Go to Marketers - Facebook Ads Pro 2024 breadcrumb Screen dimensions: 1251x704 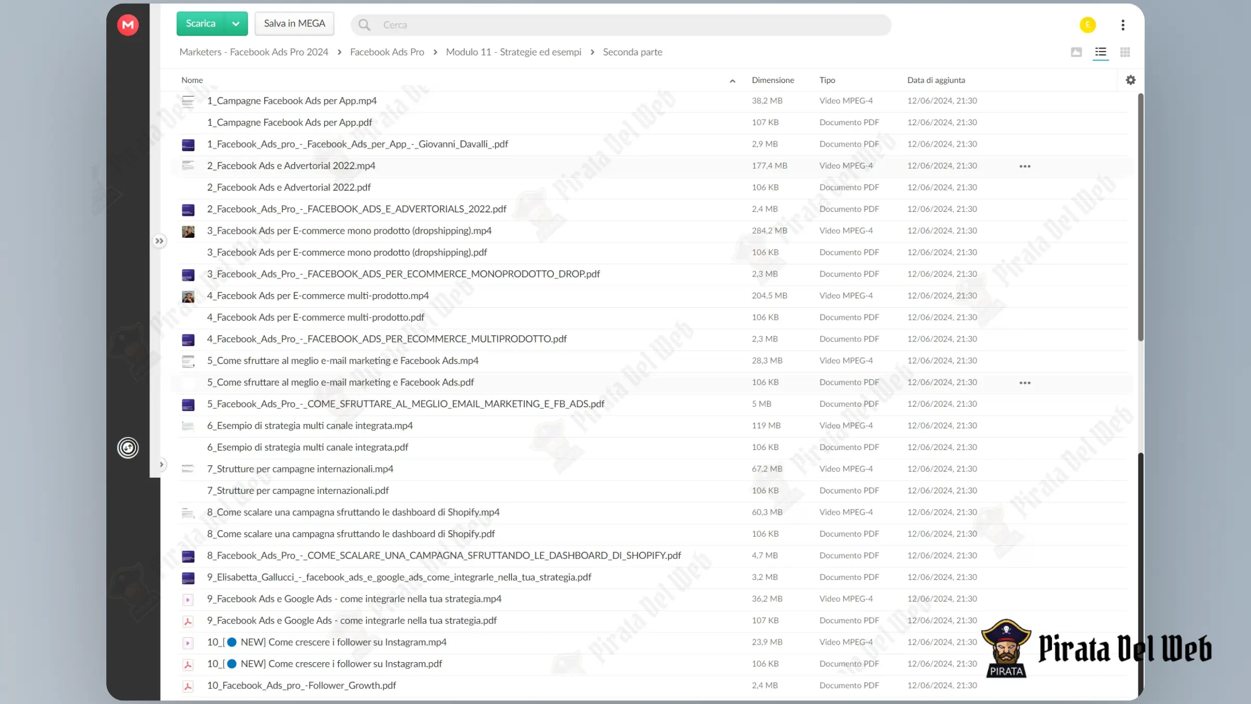(254, 52)
